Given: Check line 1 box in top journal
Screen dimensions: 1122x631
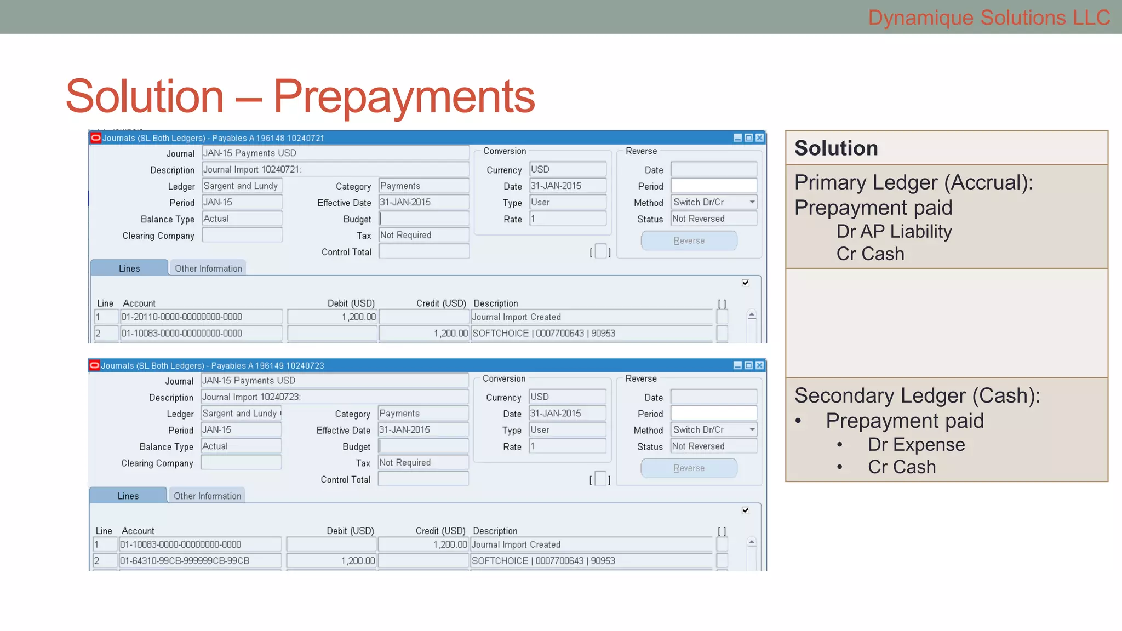Looking at the screenshot, I should click(723, 317).
